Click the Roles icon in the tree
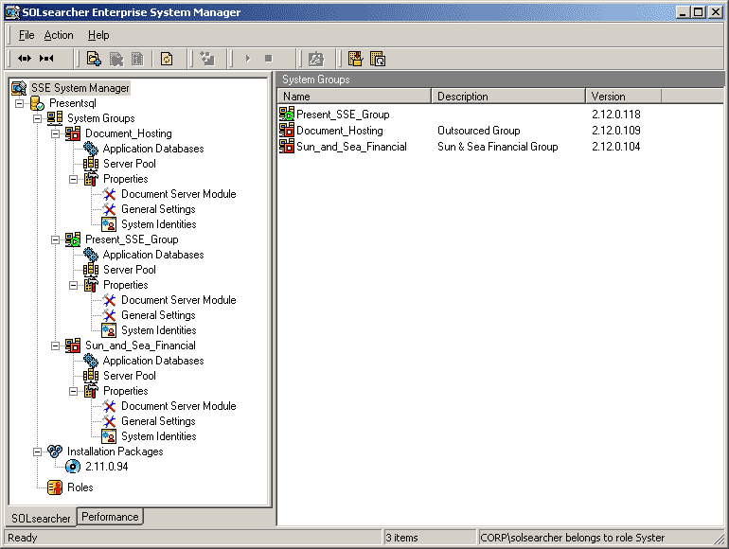 (x=55, y=487)
